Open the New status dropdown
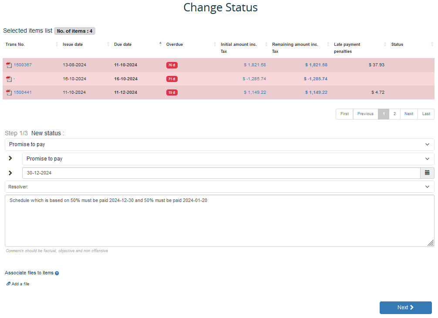This screenshot has height=318, width=438. (219, 144)
